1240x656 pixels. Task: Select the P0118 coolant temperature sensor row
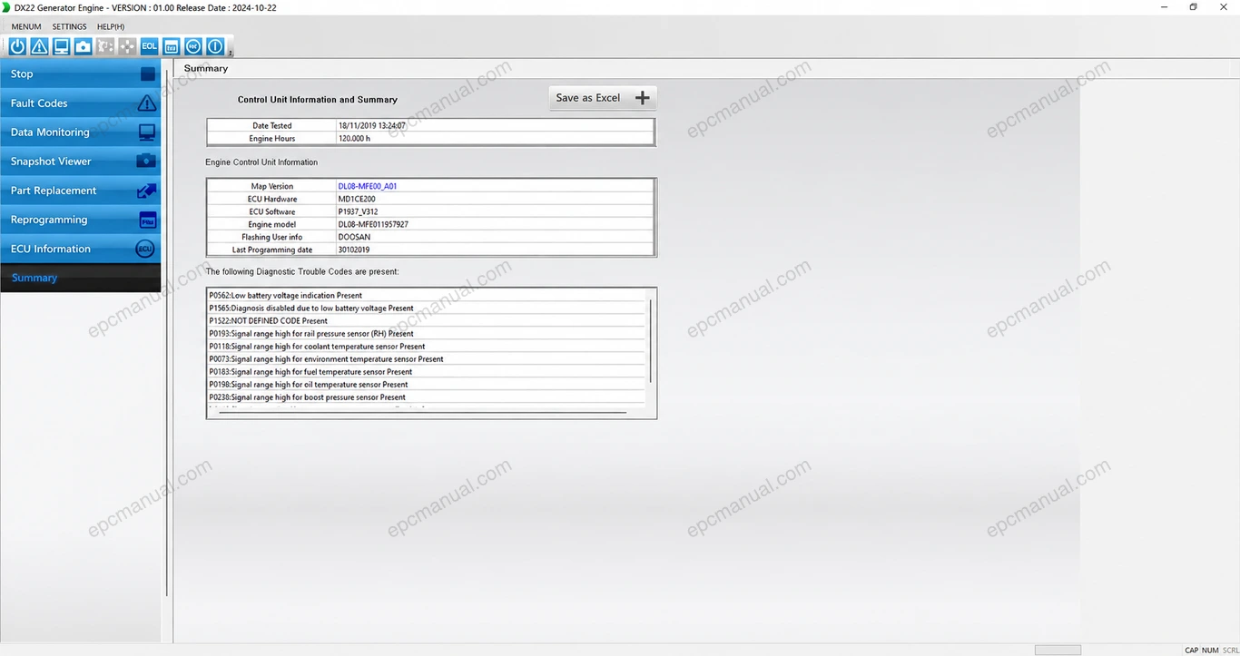pyautogui.click(x=427, y=346)
